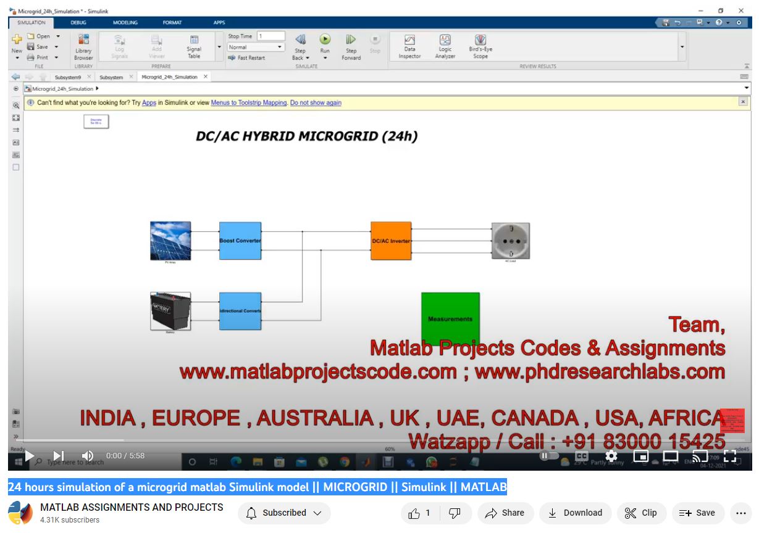759x533 pixels.
Task: Open the Apps link in info bar
Action: [x=149, y=102]
